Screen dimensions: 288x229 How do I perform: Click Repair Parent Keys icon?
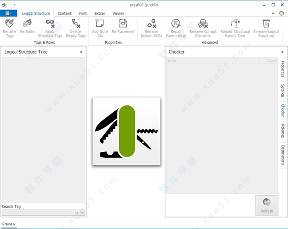[176, 23]
